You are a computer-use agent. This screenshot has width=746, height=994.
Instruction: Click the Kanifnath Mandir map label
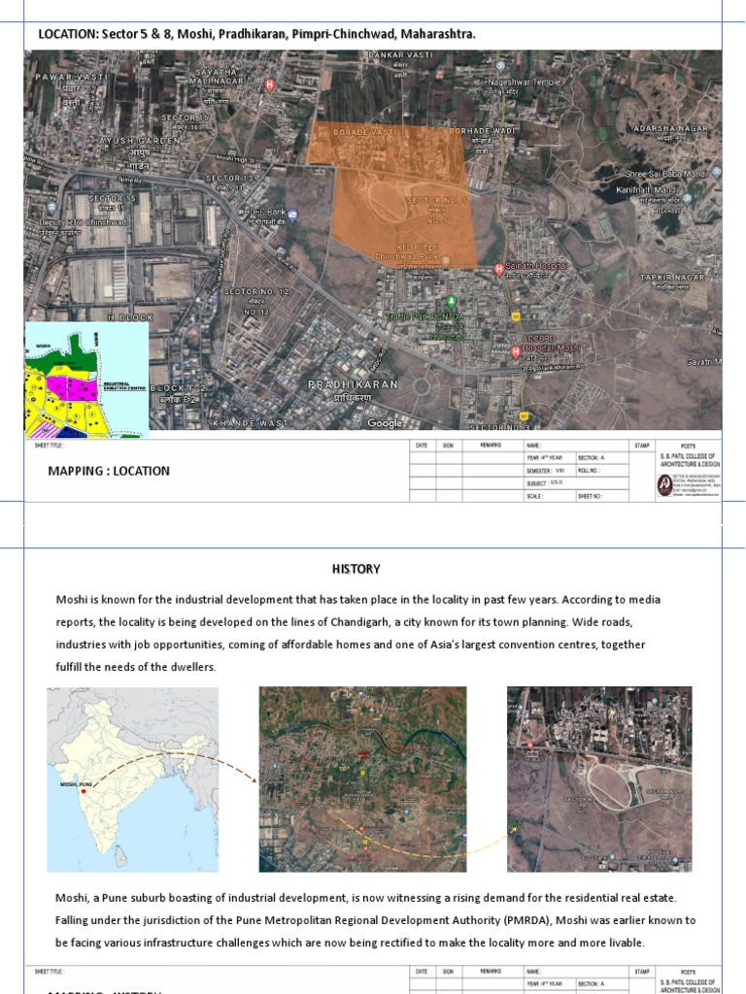coord(647,189)
